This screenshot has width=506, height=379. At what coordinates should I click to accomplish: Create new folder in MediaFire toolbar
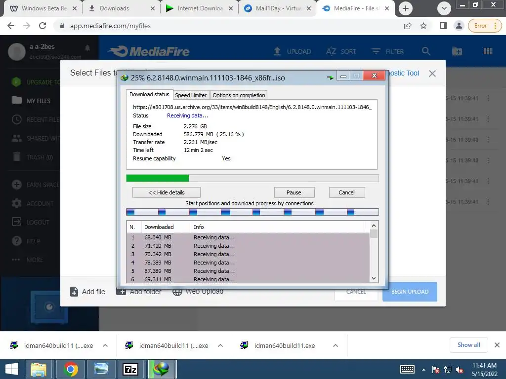(x=457, y=51)
